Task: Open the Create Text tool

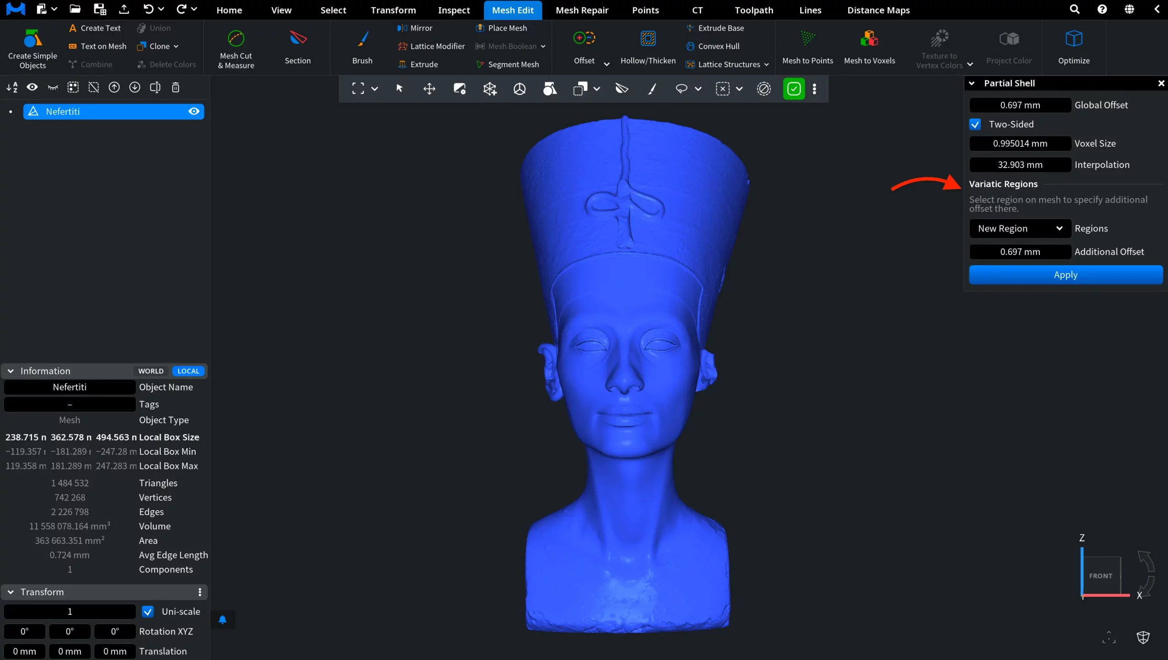Action: click(x=94, y=28)
